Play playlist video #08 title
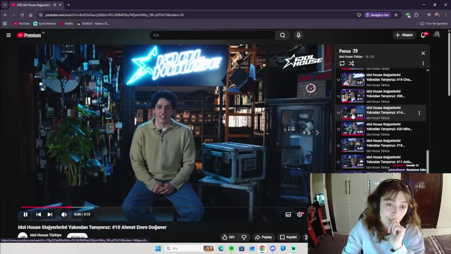The height and width of the screenshot is (254, 451). click(x=385, y=93)
